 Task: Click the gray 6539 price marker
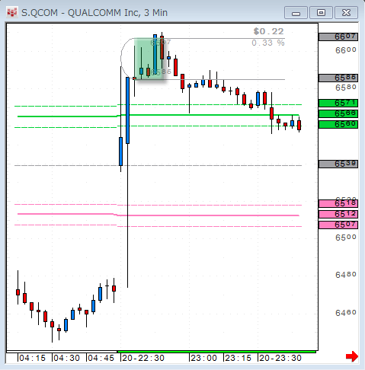click(x=338, y=164)
